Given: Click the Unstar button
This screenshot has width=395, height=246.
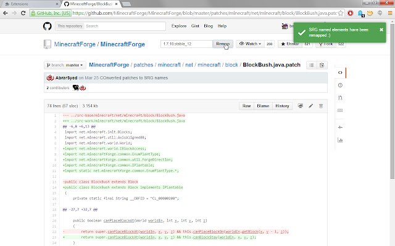Looking at the screenshot, I should 290,44.
